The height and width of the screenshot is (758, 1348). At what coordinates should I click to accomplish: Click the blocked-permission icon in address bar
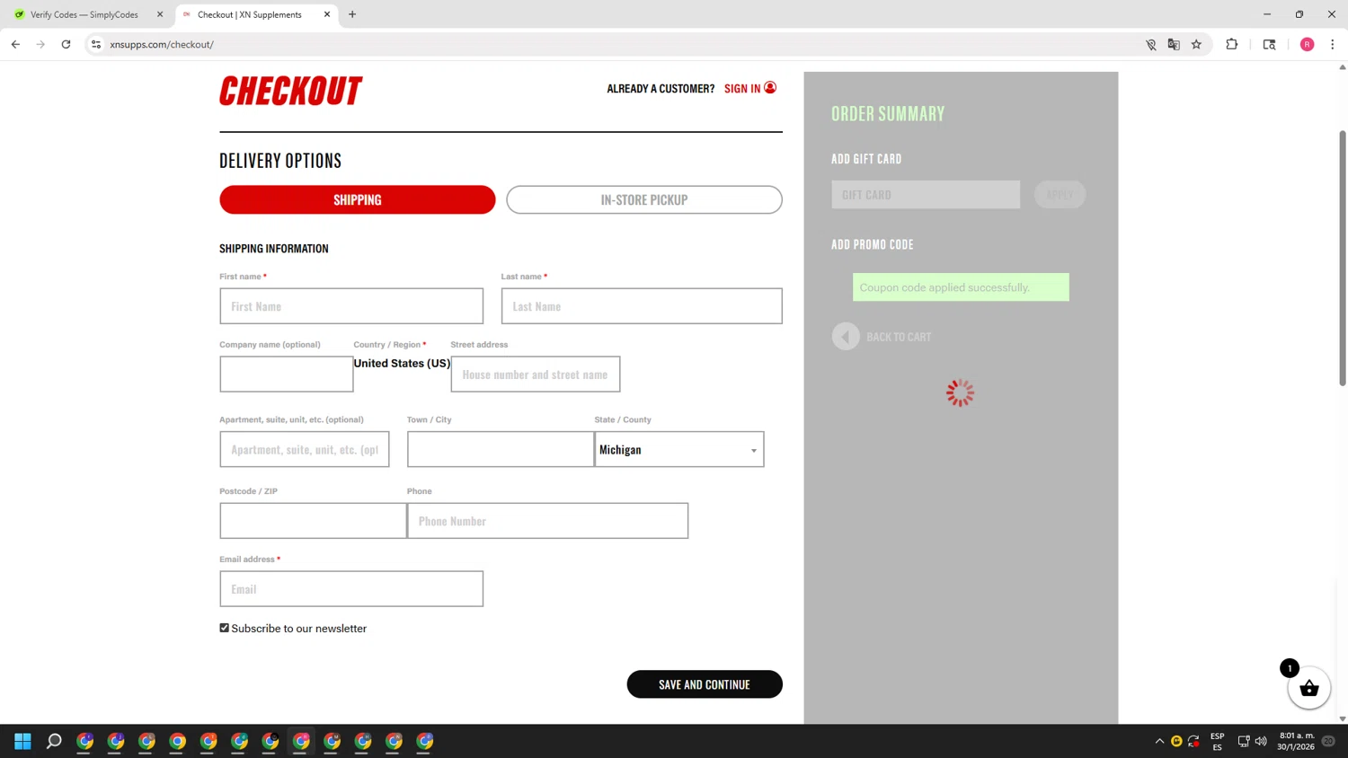1151,44
